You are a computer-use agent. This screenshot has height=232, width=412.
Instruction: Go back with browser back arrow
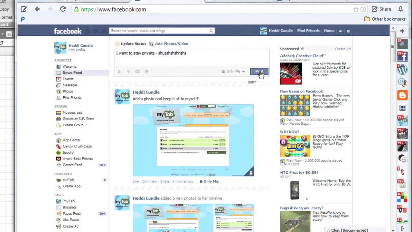click(x=37, y=9)
